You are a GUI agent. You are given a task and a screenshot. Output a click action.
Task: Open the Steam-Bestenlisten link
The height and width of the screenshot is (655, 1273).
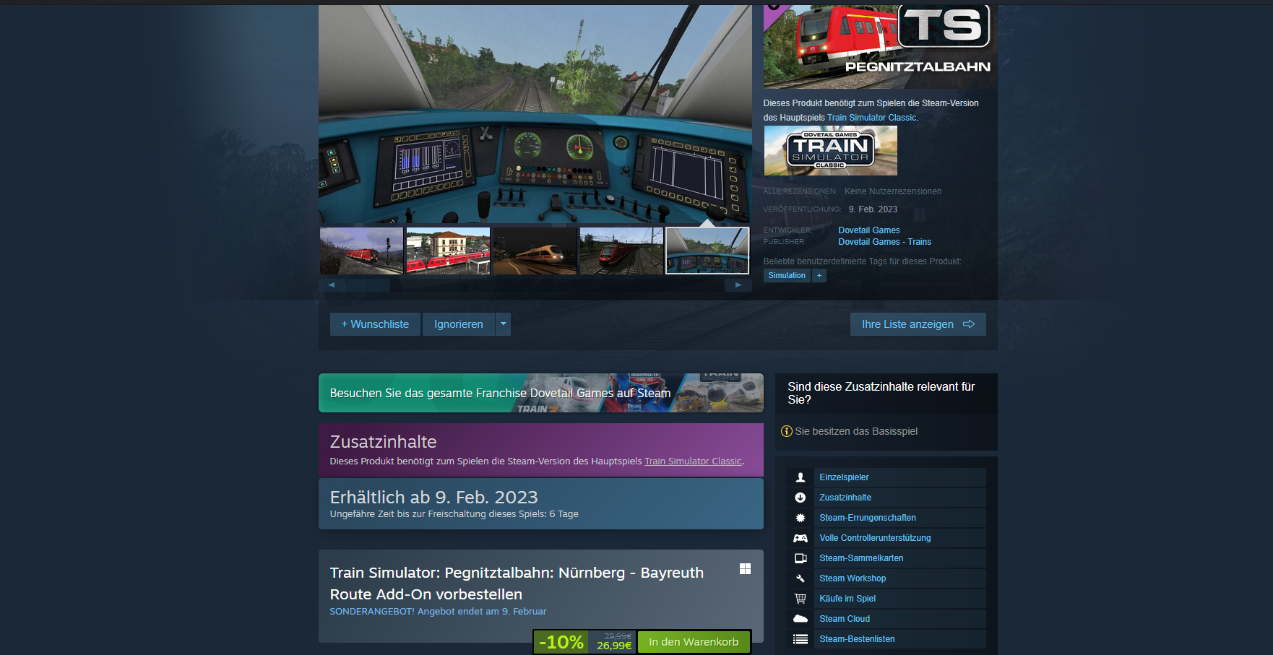point(857,639)
